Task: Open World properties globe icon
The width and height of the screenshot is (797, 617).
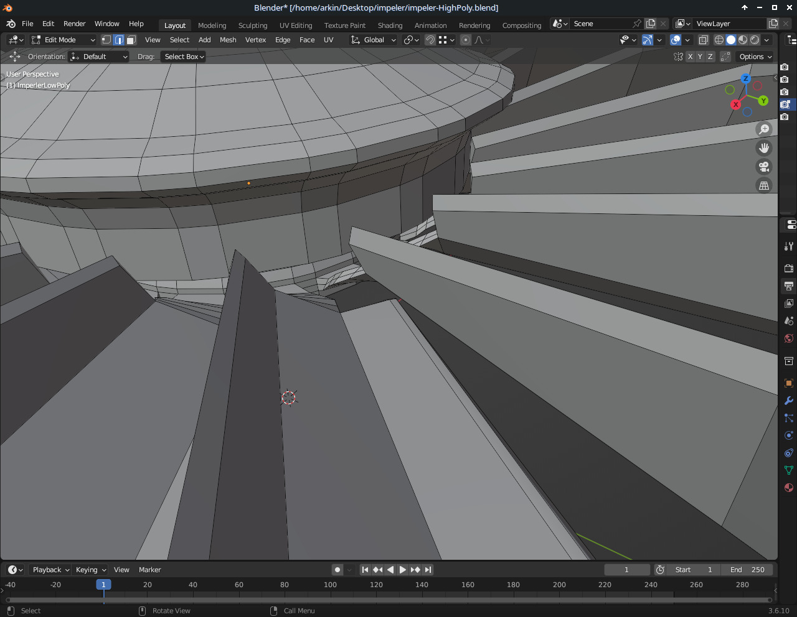Action: (x=789, y=338)
